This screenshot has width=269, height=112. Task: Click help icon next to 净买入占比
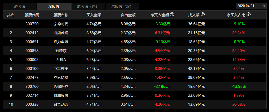[249, 14]
